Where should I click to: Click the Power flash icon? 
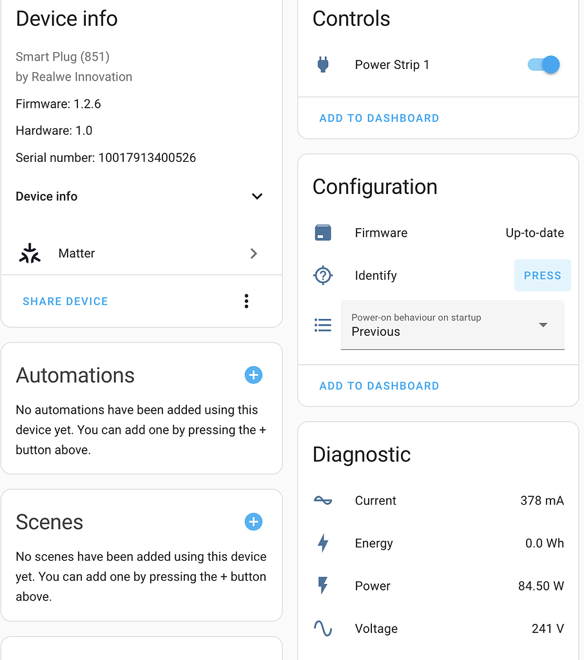coord(323,586)
